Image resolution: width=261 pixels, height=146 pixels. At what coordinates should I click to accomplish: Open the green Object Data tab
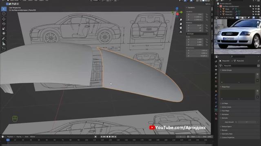coord(216,110)
